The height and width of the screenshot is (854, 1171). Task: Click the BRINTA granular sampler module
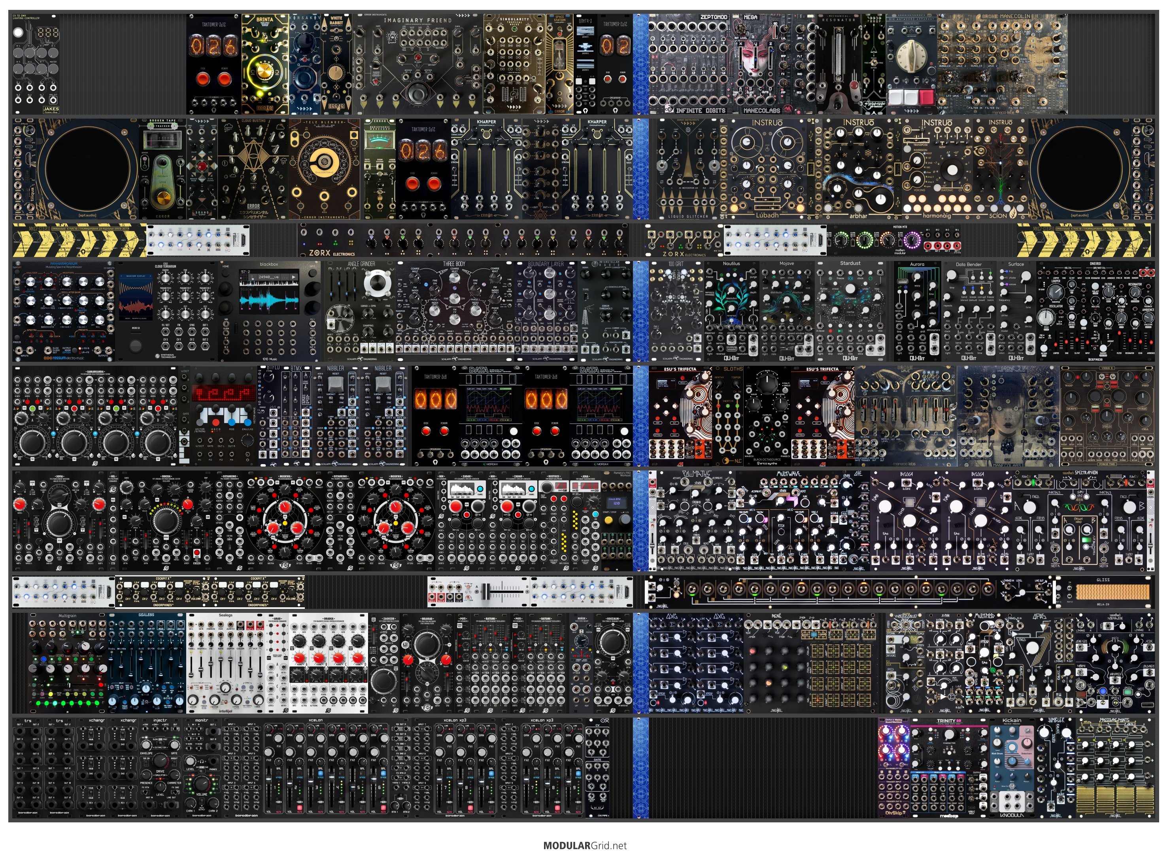coord(265,64)
